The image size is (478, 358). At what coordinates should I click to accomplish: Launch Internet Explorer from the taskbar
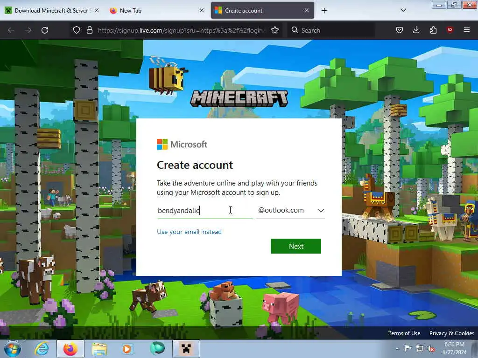(x=42, y=349)
